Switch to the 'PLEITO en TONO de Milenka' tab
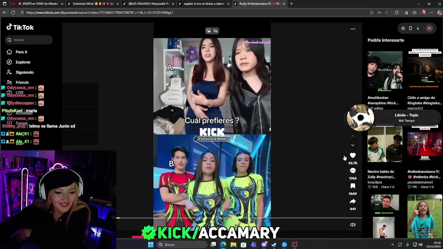The height and width of the screenshot is (249, 443). click(x=38, y=4)
